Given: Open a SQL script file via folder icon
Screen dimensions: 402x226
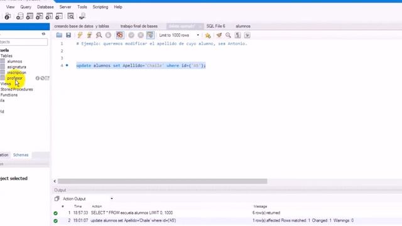Looking at the screenshot, I should point(59,35).
